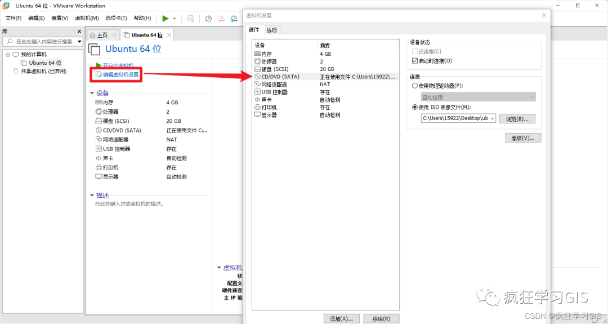Close the 虚拟机设置 dialog
Screen dimensions: 608x324
[544, 15]
